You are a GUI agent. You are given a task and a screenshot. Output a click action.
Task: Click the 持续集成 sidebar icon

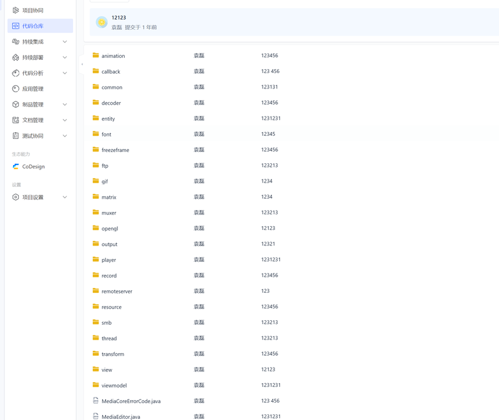tap(16, 42)
